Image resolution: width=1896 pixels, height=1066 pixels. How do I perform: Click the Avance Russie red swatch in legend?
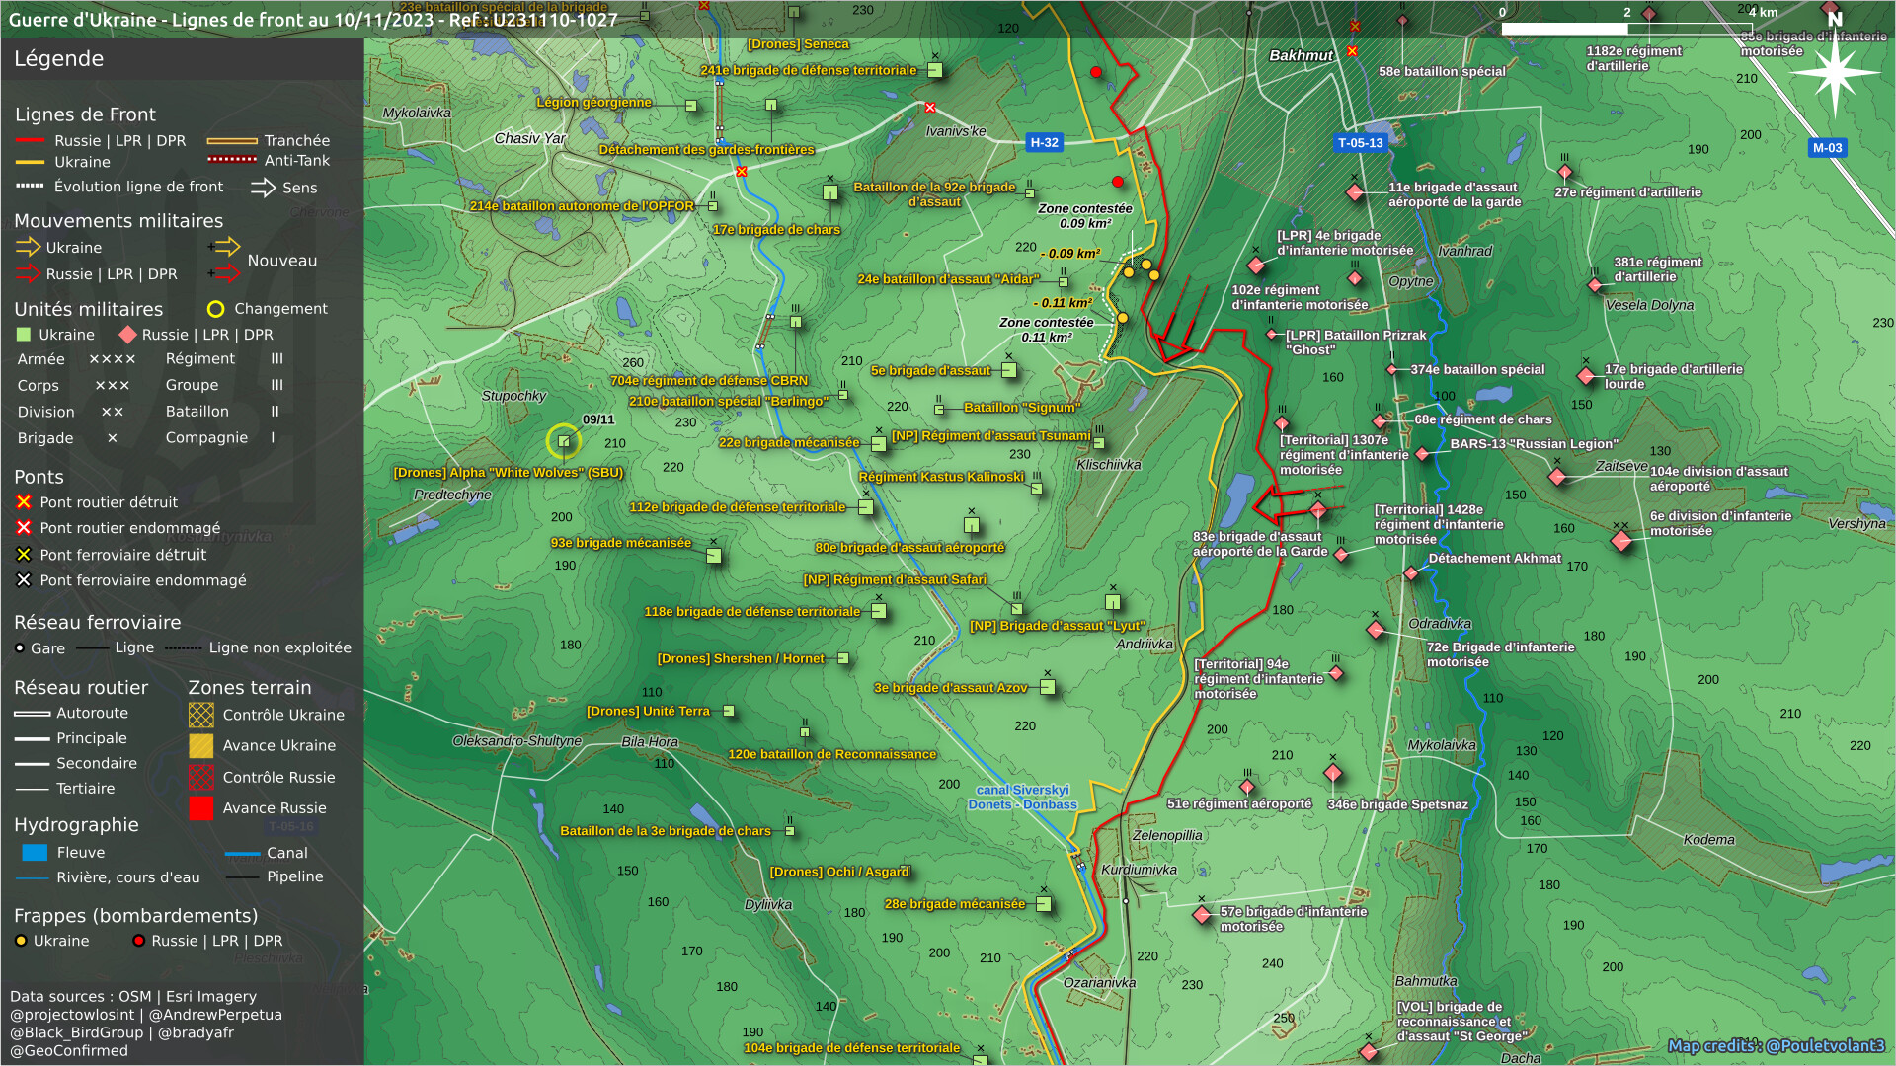[201, 808]
